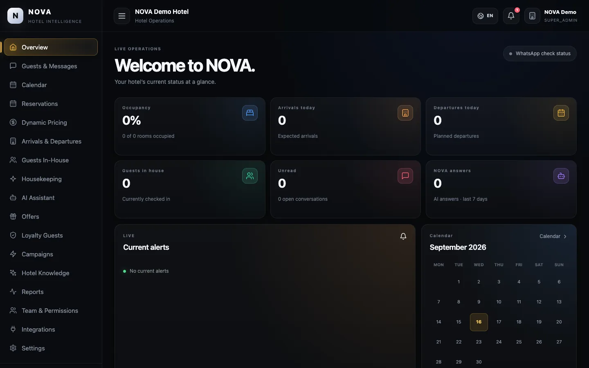Click the Departures today calendar icon

(x=561, y=113)
